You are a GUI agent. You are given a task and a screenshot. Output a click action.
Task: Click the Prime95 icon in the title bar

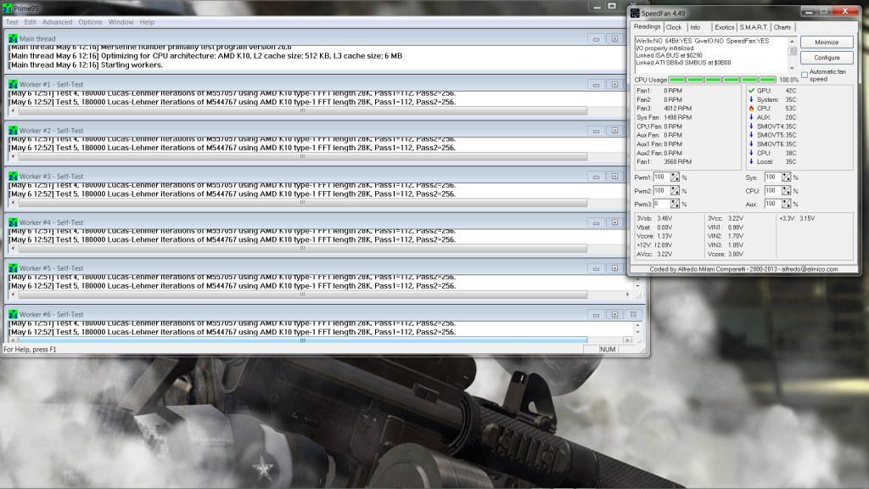(8, 7)
